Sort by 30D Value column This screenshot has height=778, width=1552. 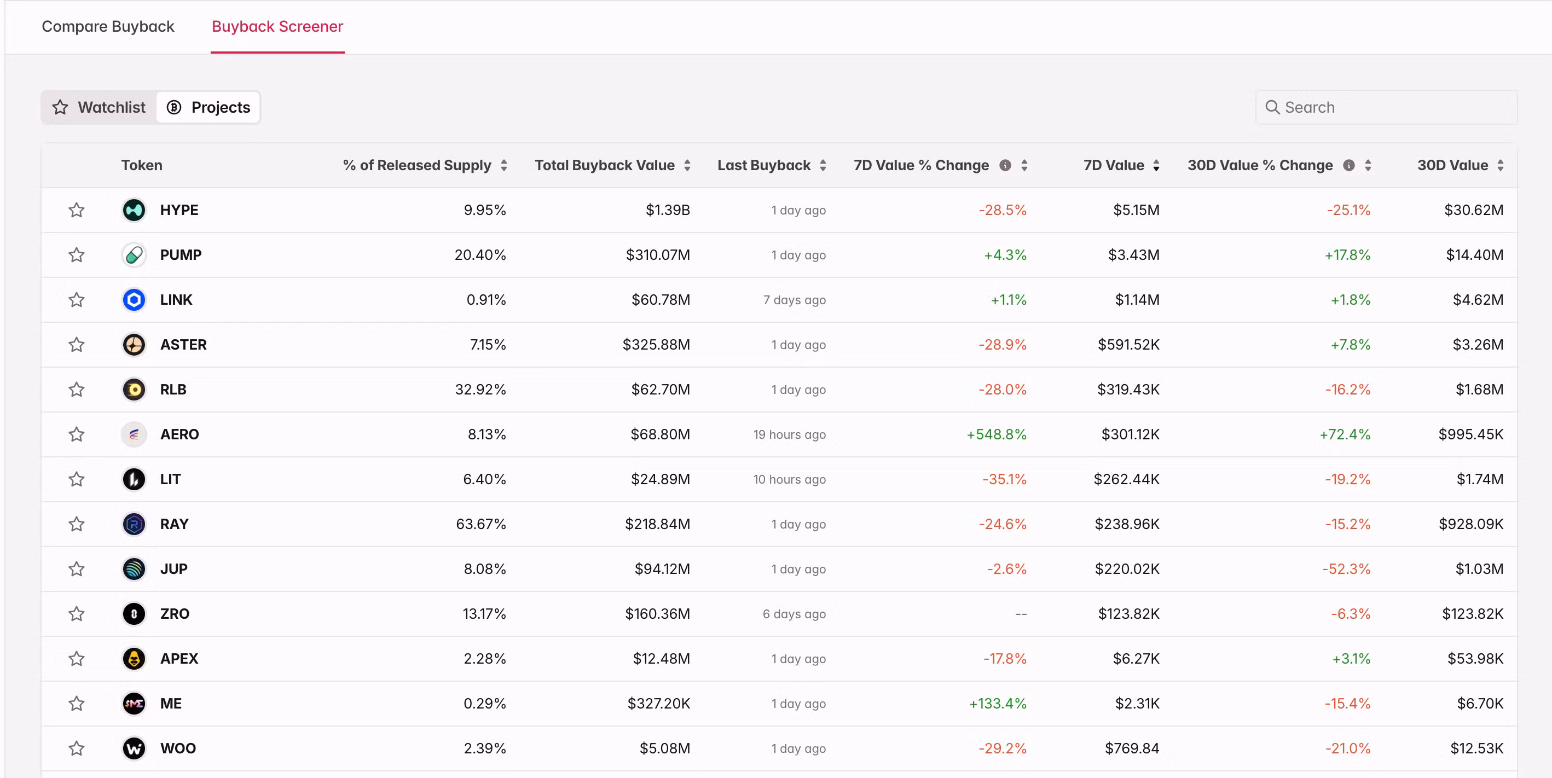click(1500, 166)
